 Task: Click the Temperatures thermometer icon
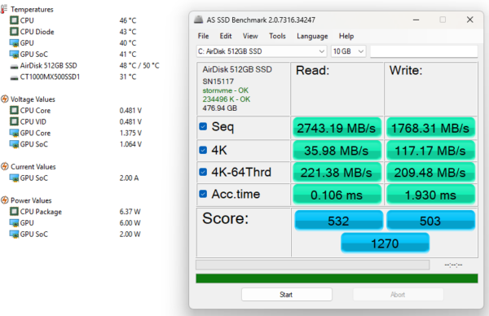[4, 9]
